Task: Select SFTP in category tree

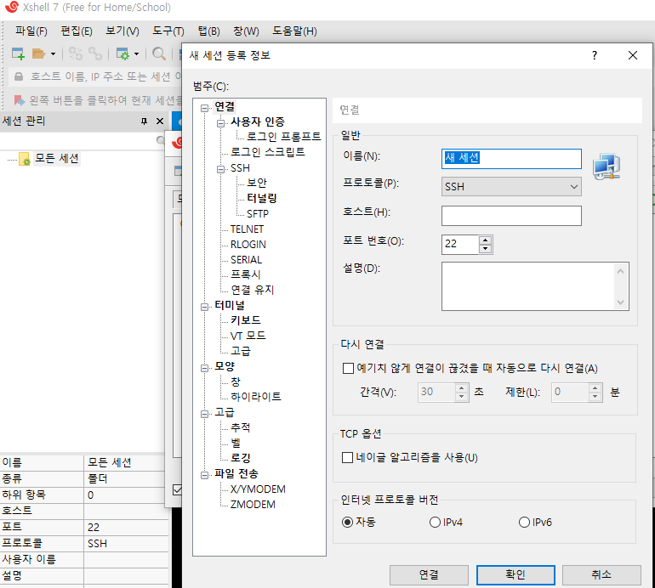Action: tap(257, 213)
